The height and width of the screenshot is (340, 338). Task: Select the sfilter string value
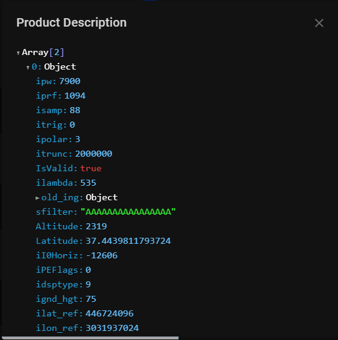point(128,212)
